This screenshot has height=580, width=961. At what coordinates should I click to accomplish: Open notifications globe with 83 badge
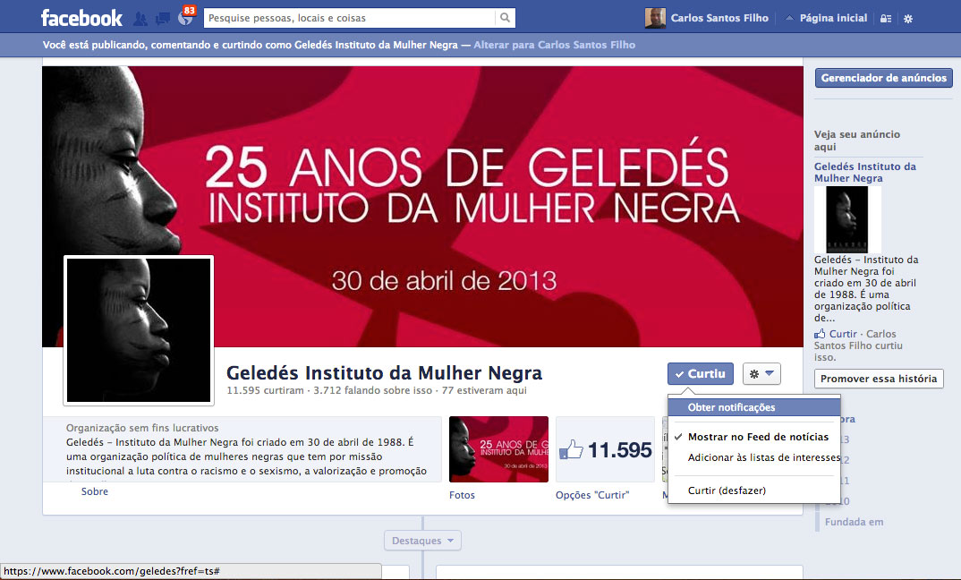coord(185,19)
